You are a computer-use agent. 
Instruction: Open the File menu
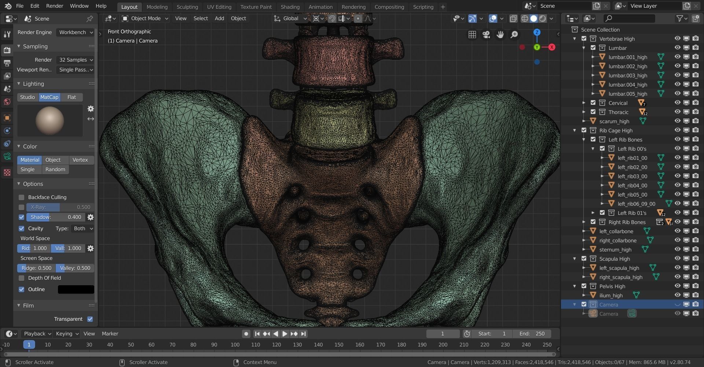coord(20,6)
